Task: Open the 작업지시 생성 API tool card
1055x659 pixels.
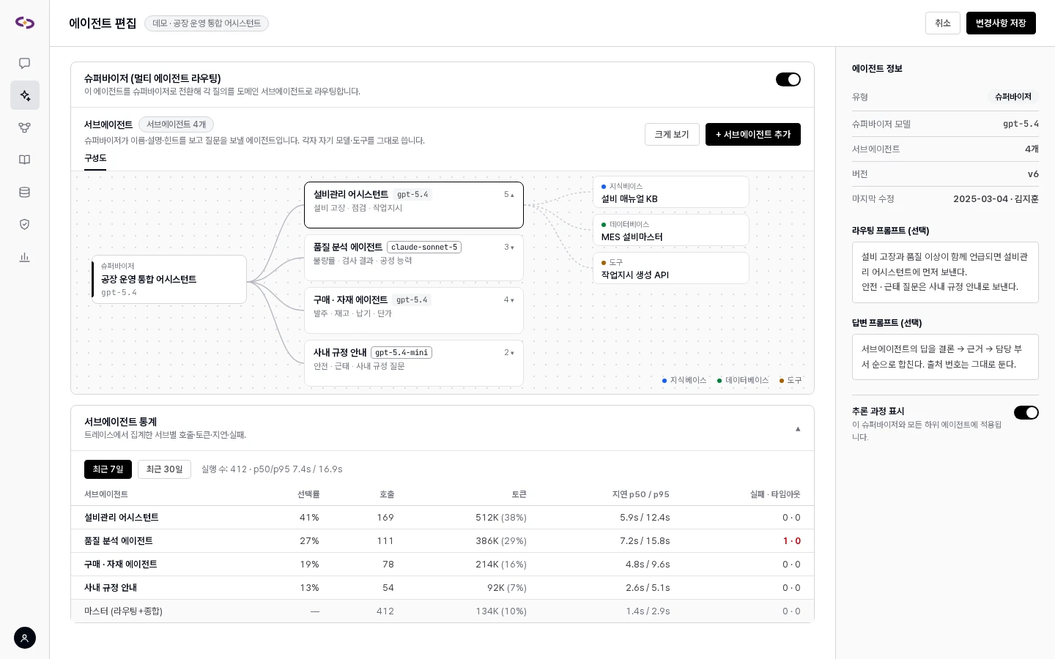Action: point(670,268)
